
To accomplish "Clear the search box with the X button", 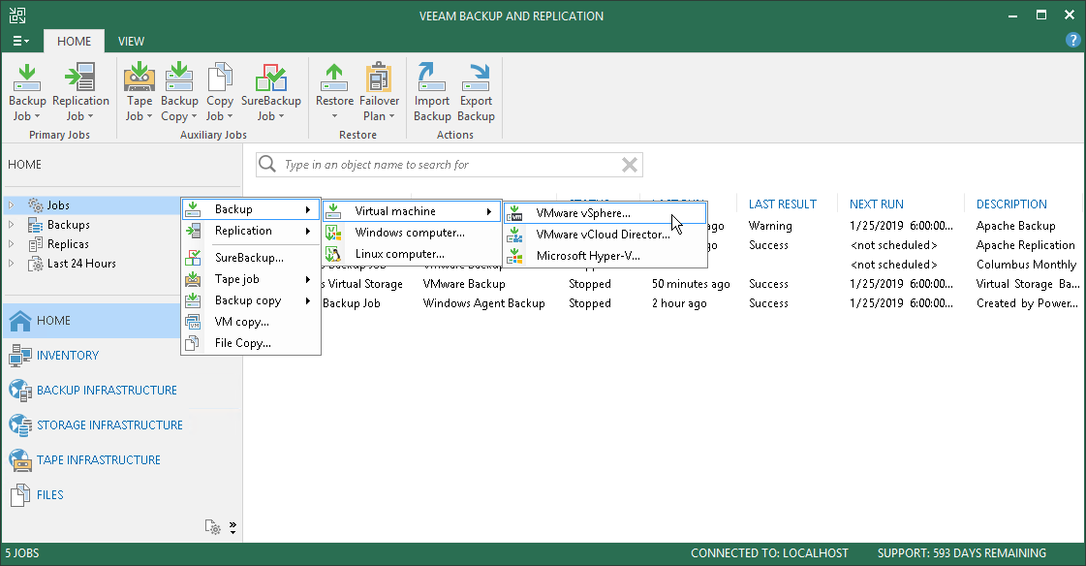I will coord(631,164).
